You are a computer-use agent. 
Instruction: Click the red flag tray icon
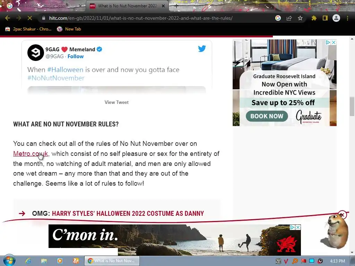[x=304, y=261]
